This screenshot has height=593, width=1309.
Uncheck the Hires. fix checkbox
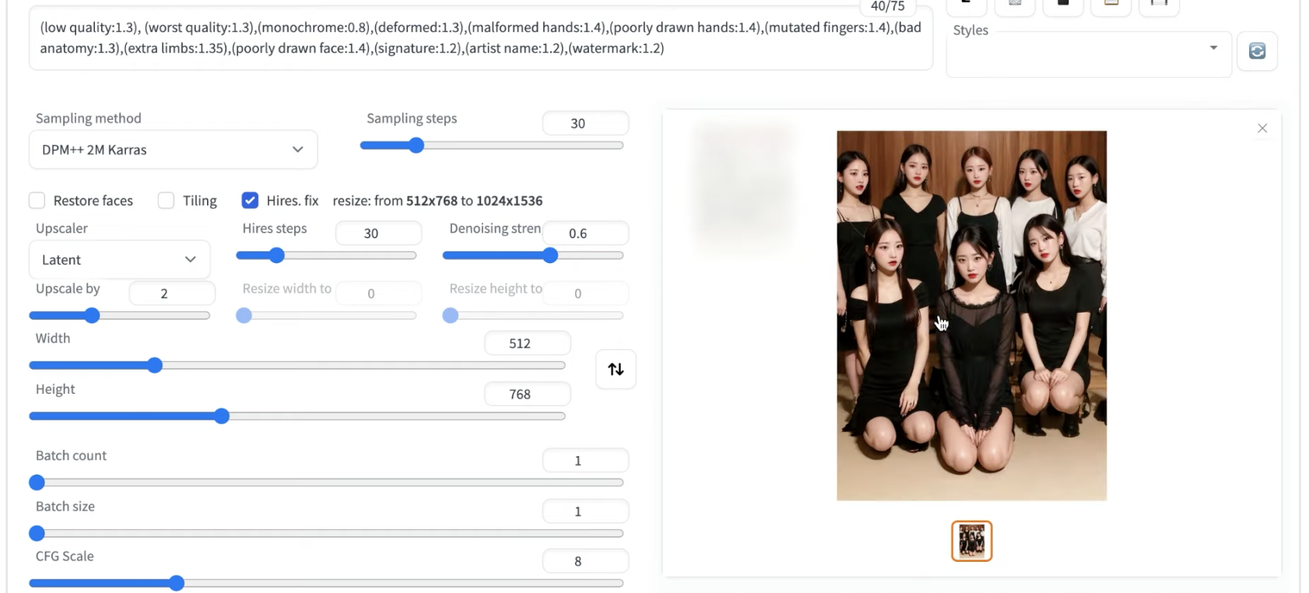[x=250, y=201]
